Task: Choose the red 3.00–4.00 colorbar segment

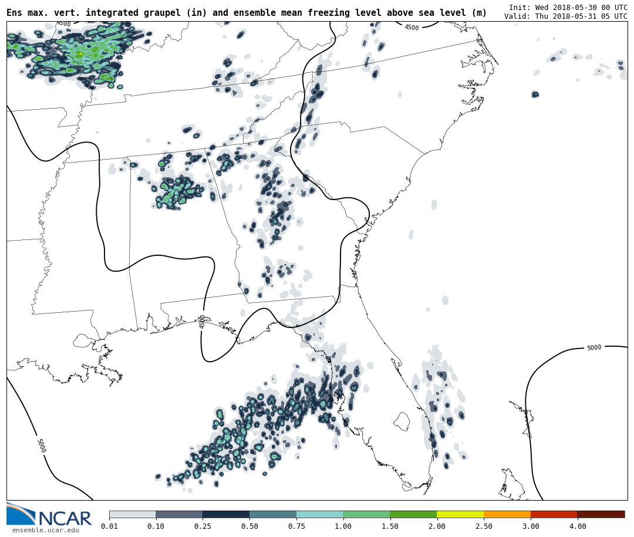Action: [x=554, y=514]
